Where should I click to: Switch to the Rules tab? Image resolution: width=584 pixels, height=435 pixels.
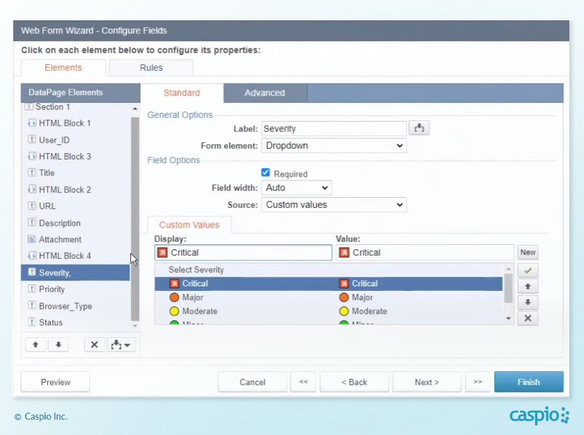[151, 68]
